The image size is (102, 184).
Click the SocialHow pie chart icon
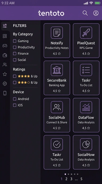(86, 144)
